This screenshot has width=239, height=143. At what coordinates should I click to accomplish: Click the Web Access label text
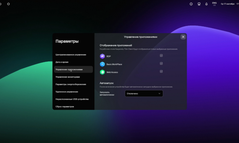pos(112,72)
